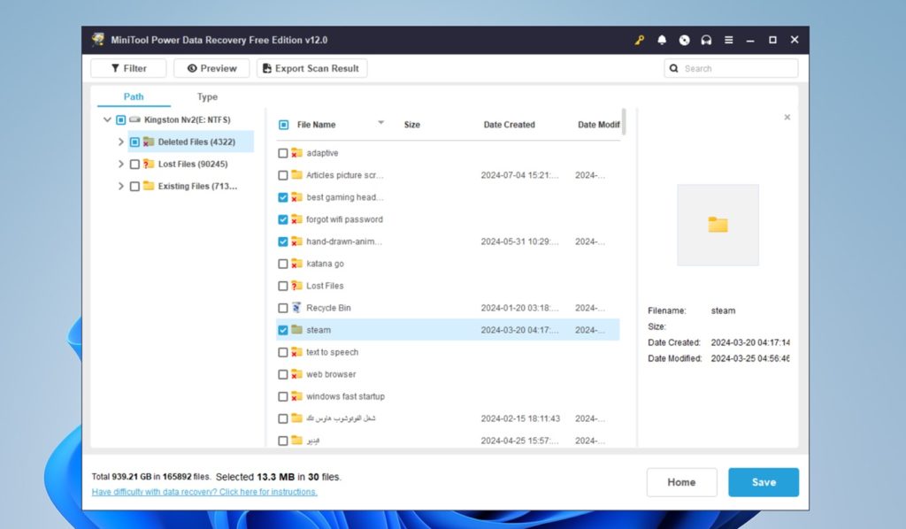Select the Path tab
This screenshot has width=906, height=529.
(x=133, y=96)
